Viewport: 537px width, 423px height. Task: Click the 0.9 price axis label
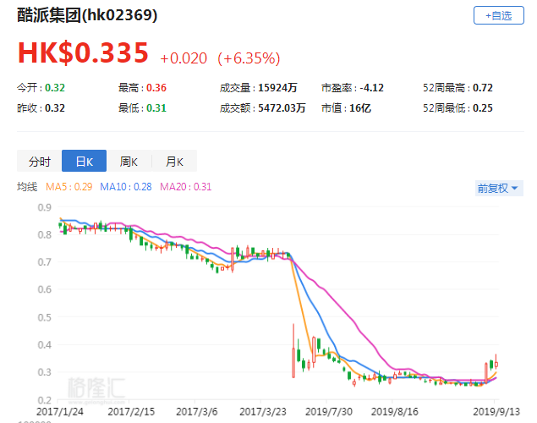click(x=45, y=207)
